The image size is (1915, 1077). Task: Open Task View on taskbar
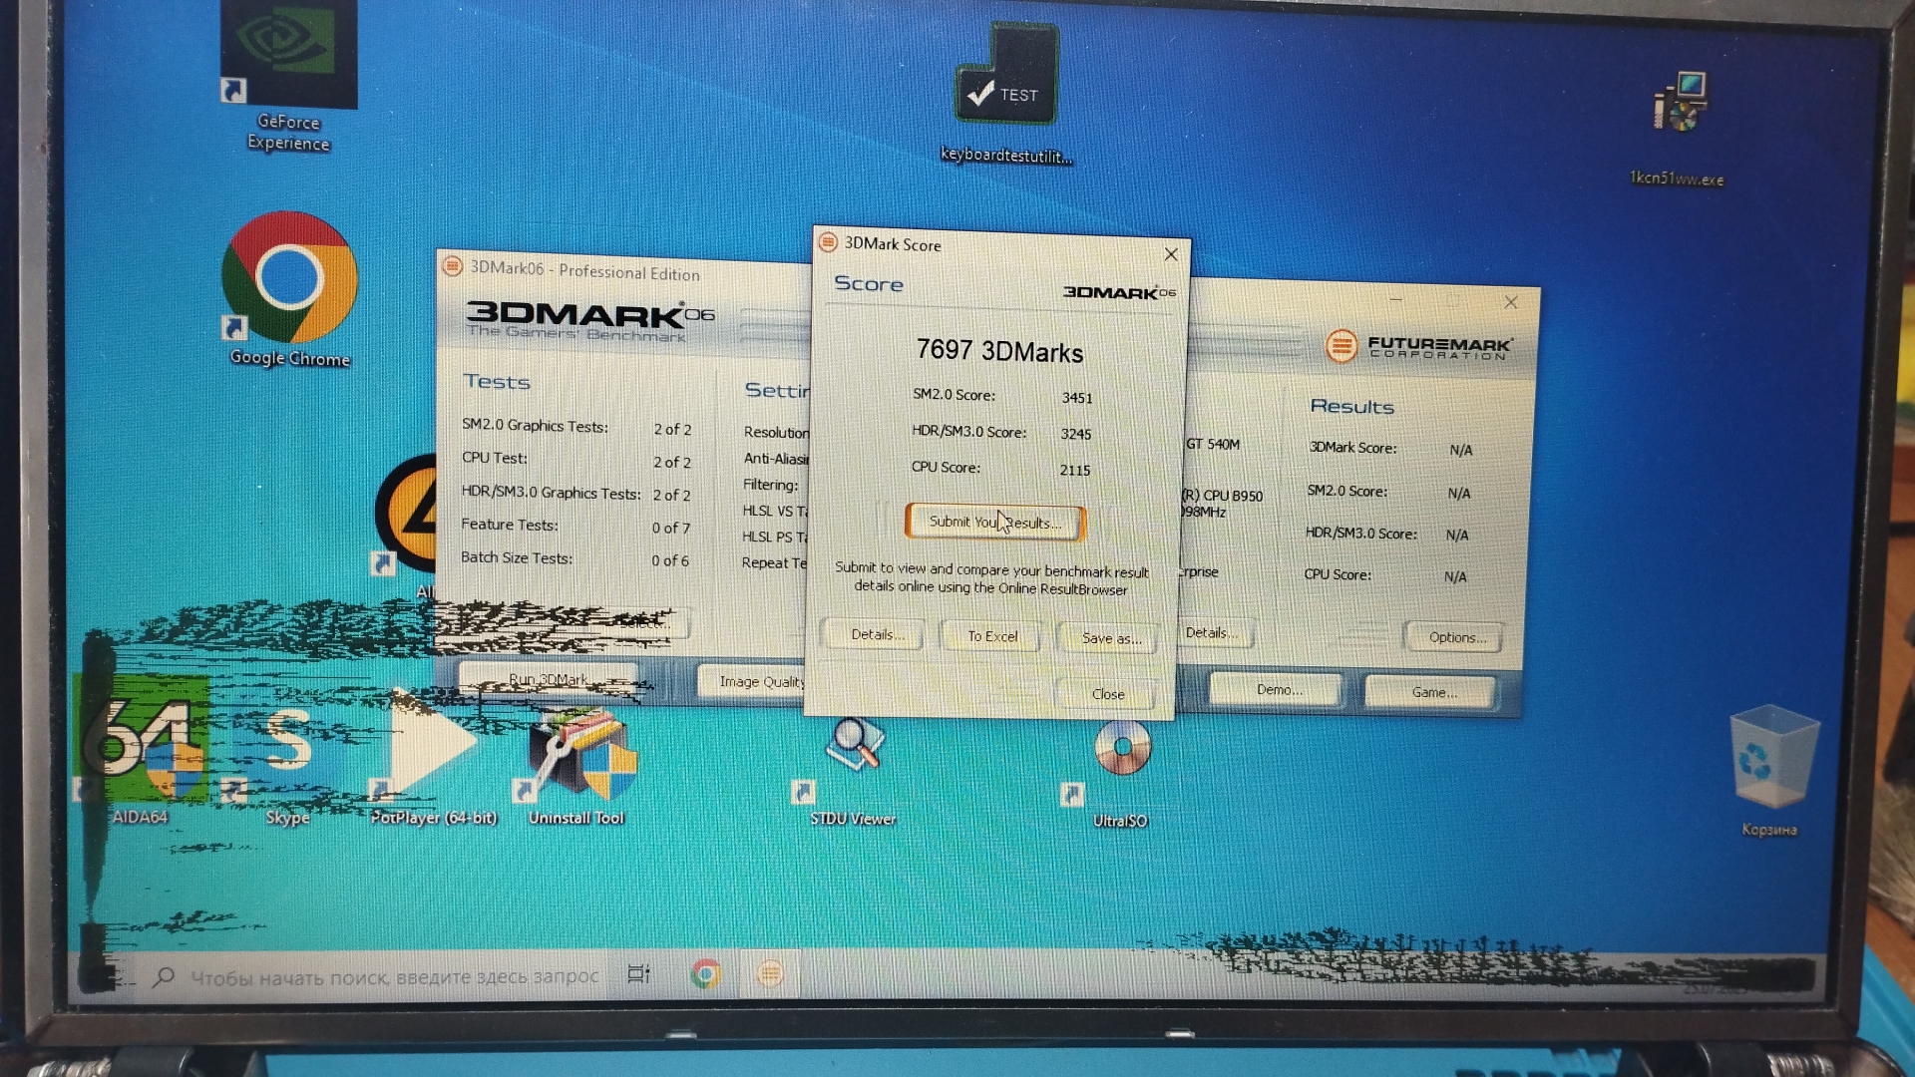coord(638,974)
